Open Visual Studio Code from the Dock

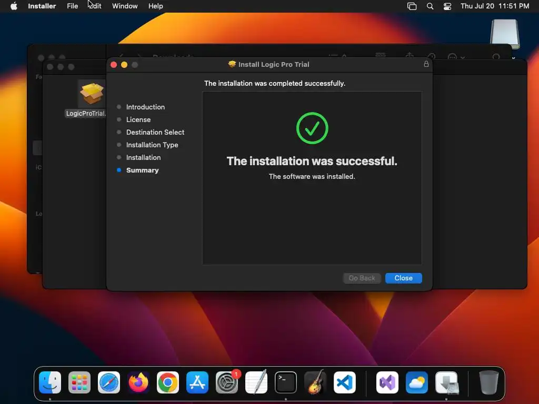(345, 382)
